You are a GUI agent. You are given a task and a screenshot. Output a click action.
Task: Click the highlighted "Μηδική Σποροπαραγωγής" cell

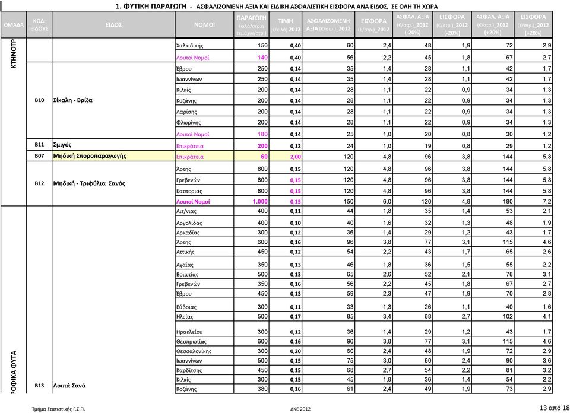[113, 156]
